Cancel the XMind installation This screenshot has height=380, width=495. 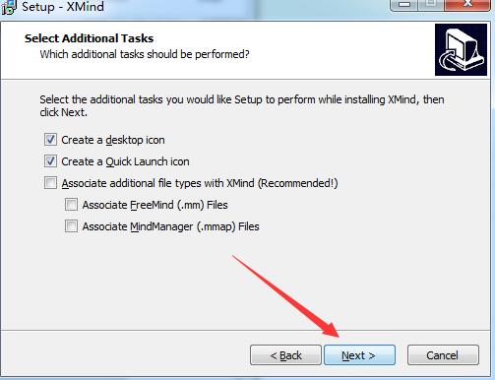point(443,355)
